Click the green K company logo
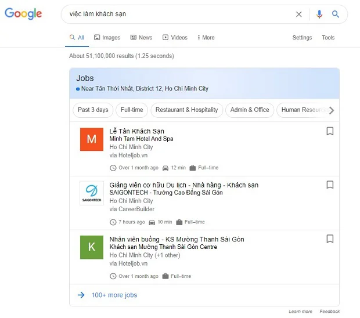The image size is (360, 318). (x=92, y=247)
